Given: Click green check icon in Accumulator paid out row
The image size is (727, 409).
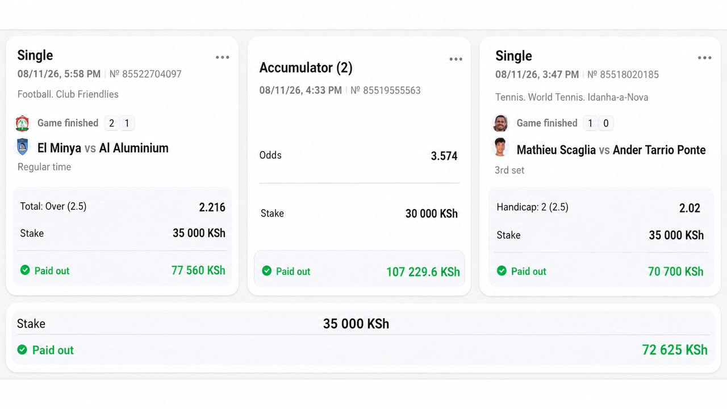Looking at the screenshot, I should (267, 271).
